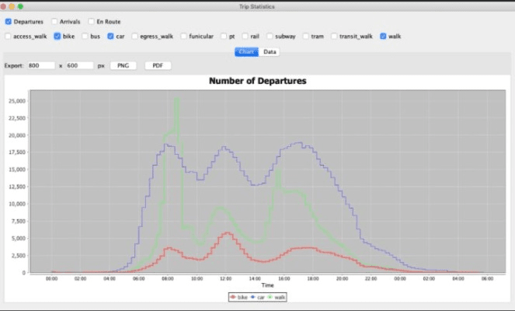Click the red bike legend marker
The width and height of the screenshot is (515, 311).
pyautogui.click(x=232, y=297)
